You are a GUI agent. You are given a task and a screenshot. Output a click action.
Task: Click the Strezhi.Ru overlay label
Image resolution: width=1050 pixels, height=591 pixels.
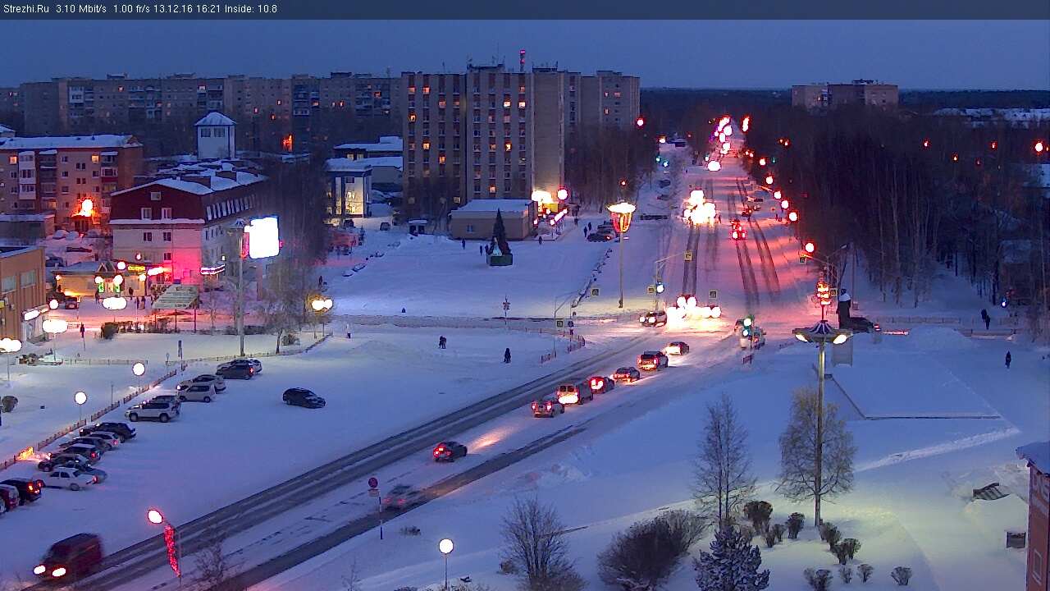tap(25, 9)
